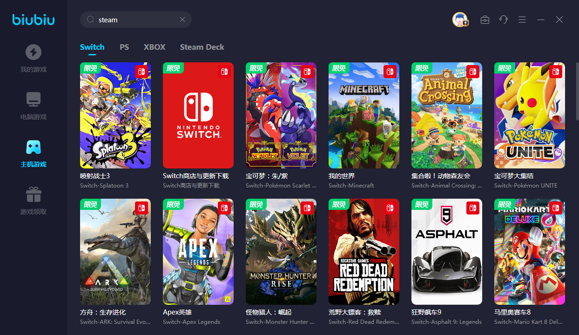Viewport: 579px width, 335px height.
Task: Open My Games lightning icon in sidebar
Action: 33,52
